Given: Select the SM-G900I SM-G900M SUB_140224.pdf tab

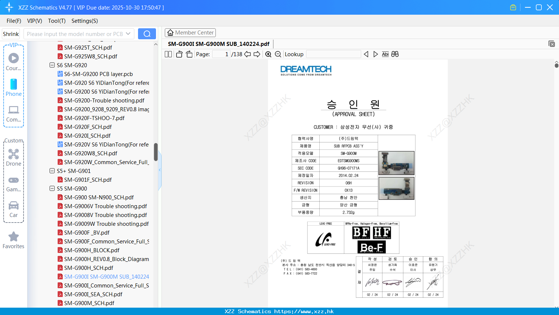Looking at the screenshot, I should pos(219,44).
